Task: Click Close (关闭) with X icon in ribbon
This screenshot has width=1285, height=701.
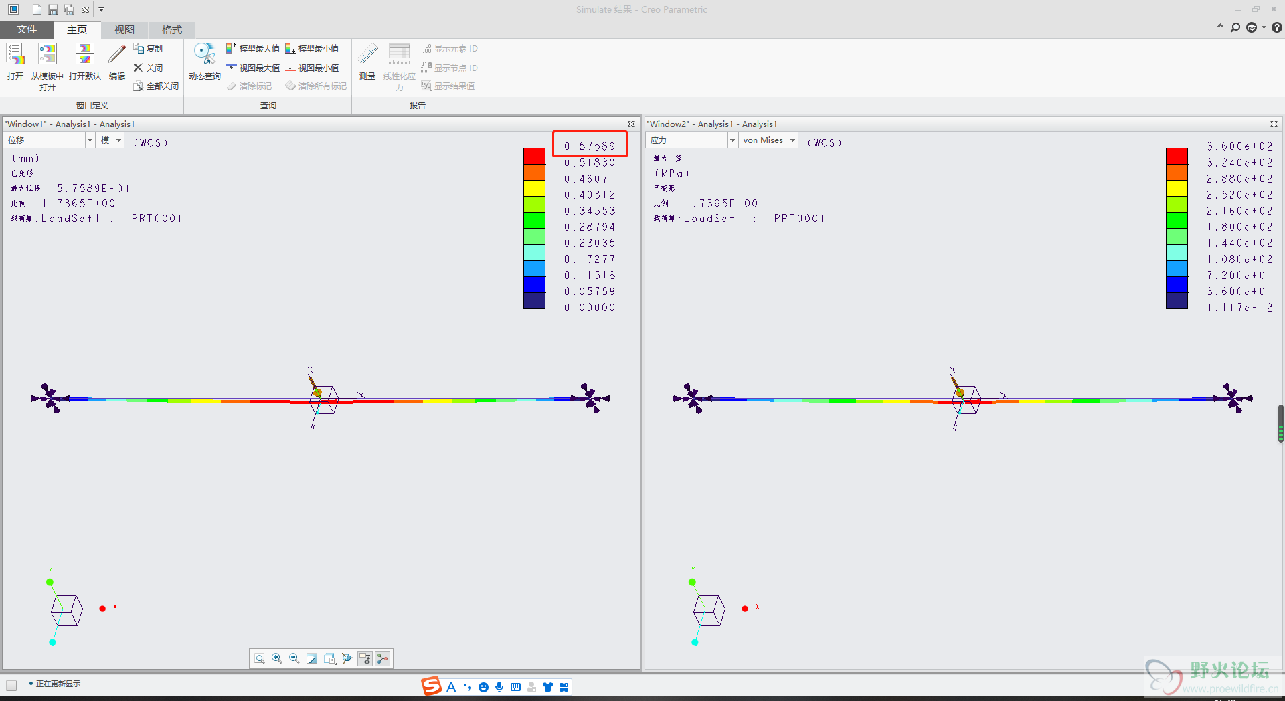Action: tap(148, 68)
